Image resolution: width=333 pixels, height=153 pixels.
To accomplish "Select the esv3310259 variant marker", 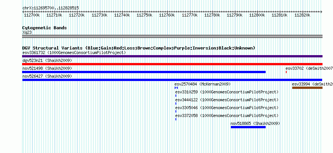I will pyautogui.click(x=176, y=96).
